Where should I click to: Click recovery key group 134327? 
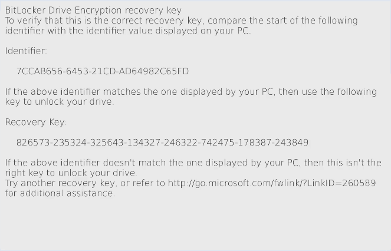click(144, 143)
